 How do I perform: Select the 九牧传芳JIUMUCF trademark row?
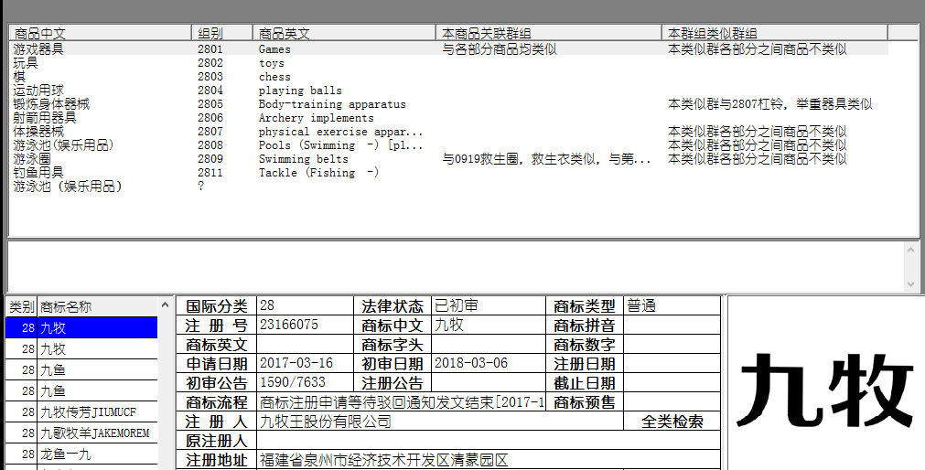pos(81,412)
